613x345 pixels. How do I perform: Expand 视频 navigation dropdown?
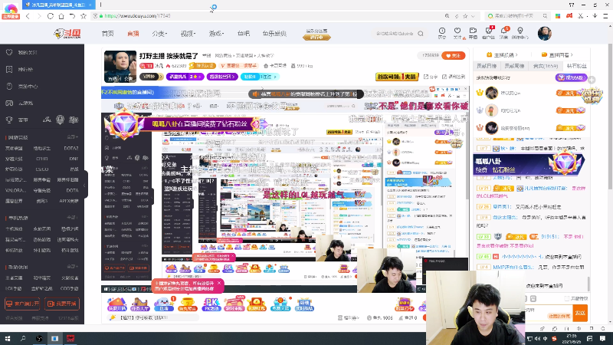[188, 34]
